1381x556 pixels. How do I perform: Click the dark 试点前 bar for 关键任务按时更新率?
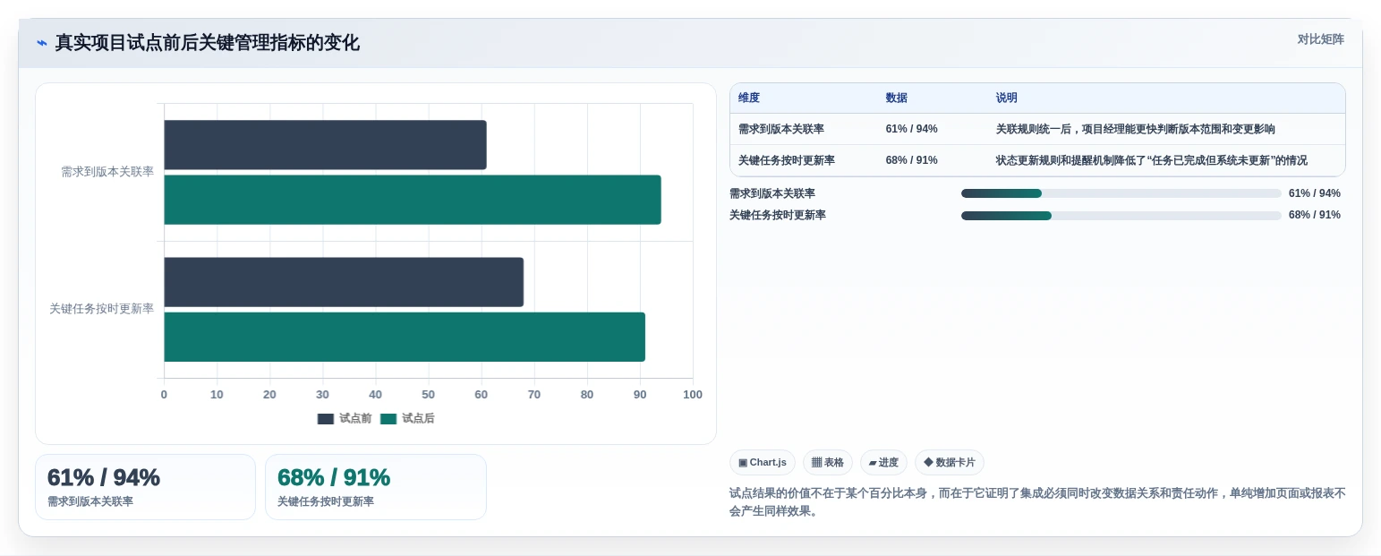tap(344, 282)
